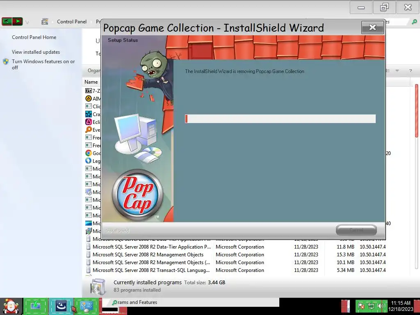Image resolution: width=420 pixels, height=315 pixels.
Task: Click the Control Panel address bar icon
Action: pyautogui.click(x=45, y=21)
